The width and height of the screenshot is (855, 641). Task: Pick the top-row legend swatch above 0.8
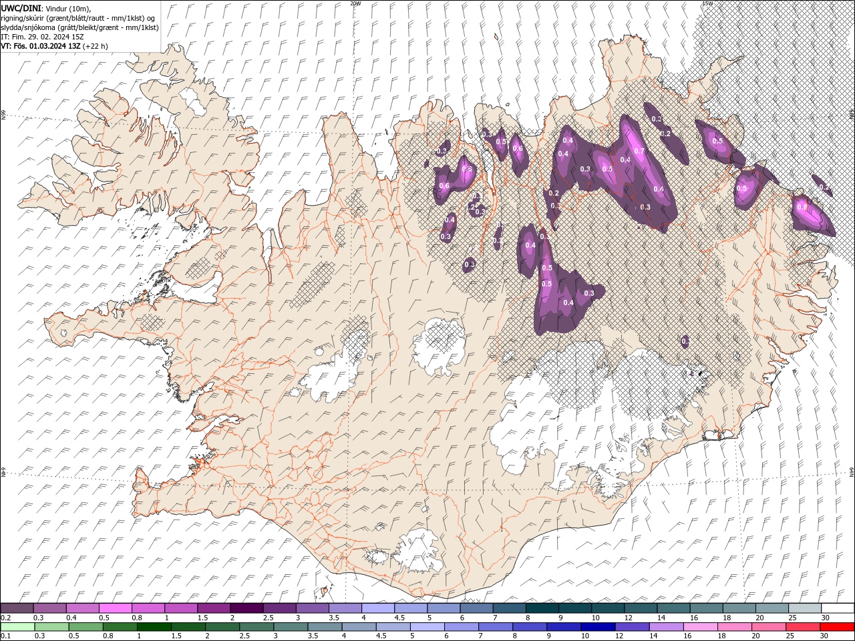coord(148,608)
